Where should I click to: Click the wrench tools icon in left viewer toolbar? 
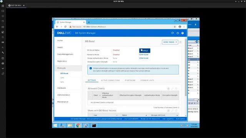(x=3, y=53)
